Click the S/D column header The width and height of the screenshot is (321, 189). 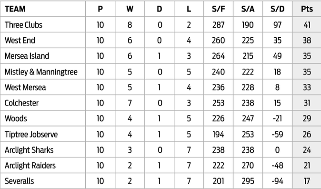277,9
